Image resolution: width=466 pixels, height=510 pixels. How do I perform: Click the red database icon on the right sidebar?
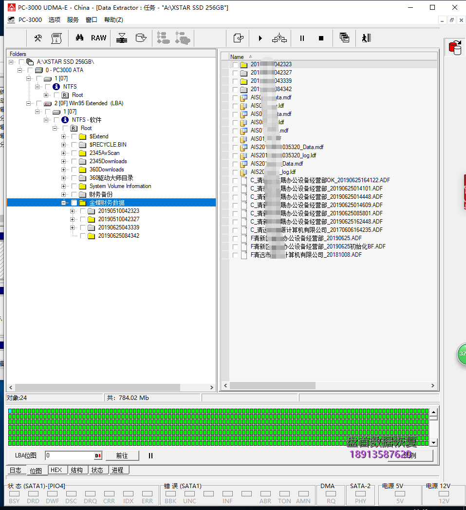(455, 47)
